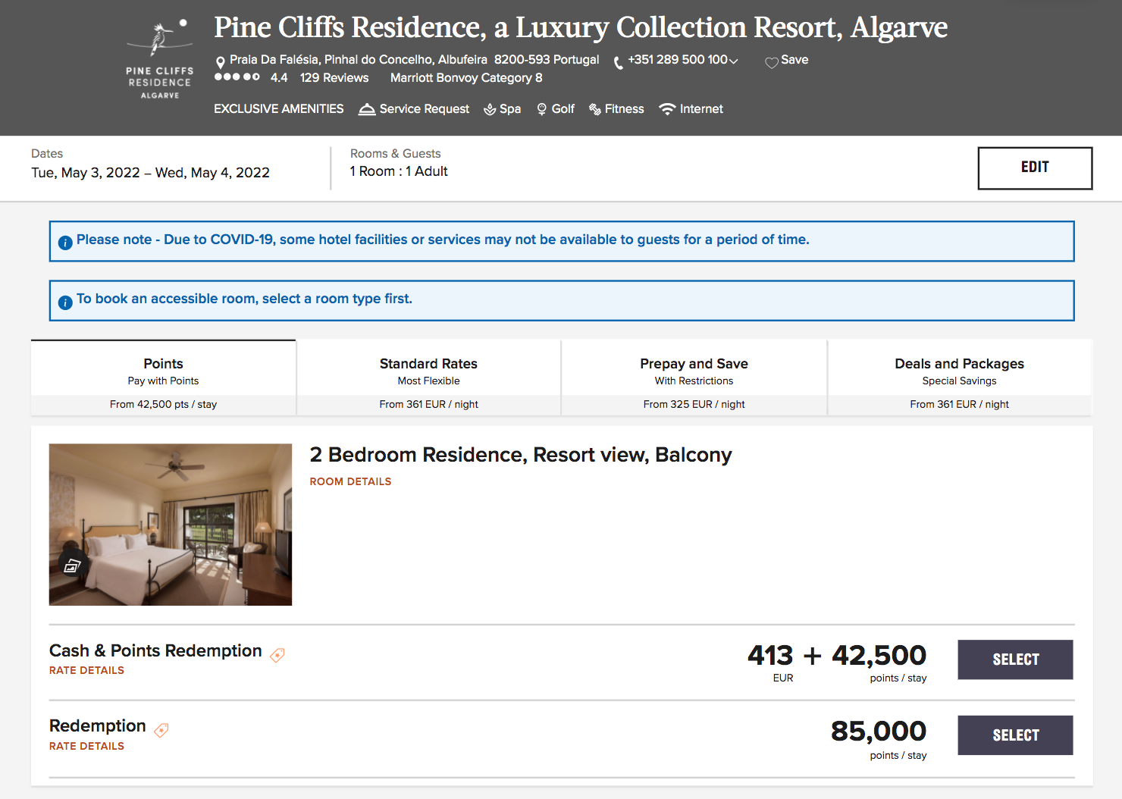Select the Deals and Packages tab
The height and width of the screenshot is (799, 1122).
tap(959, 377)
